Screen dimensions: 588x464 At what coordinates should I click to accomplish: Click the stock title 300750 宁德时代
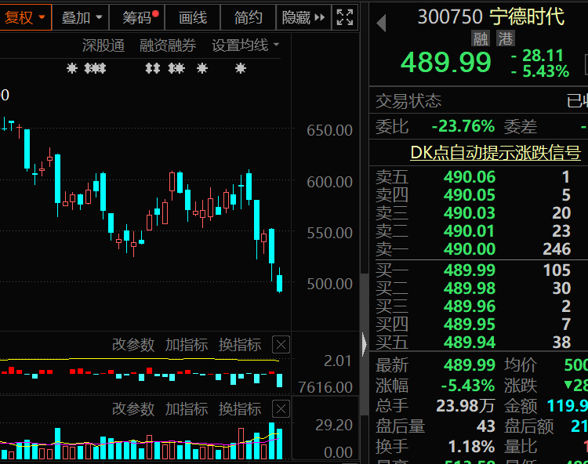pyautogui.click(x=491, y=16)
